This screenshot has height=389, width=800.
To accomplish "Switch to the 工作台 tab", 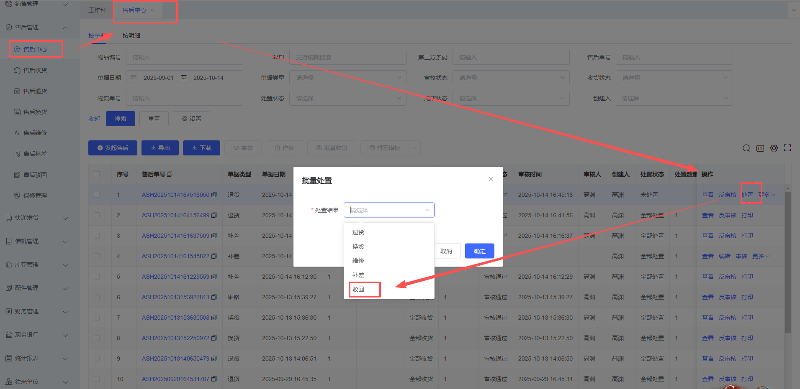I will click(97, 10).
